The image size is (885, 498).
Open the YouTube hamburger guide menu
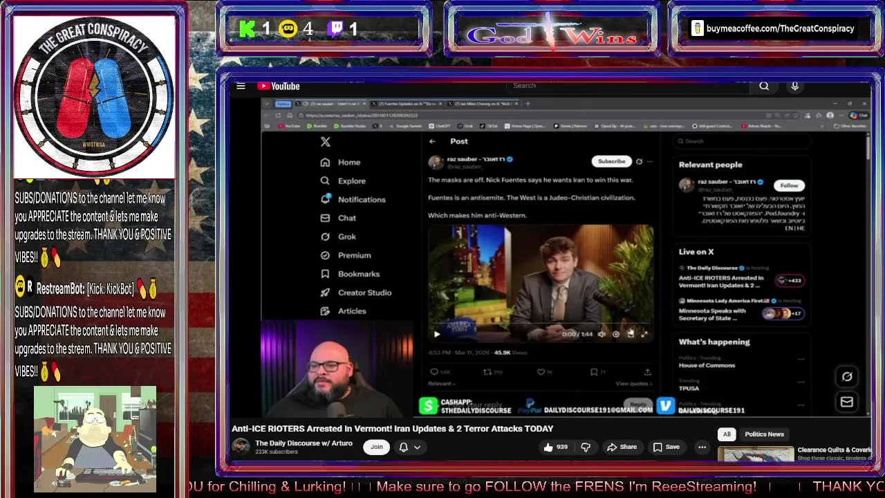(241, 86)
